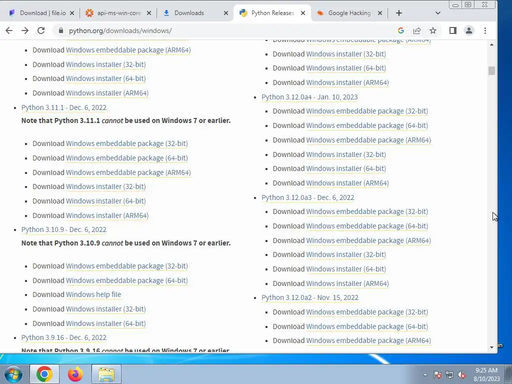512x384 pixels.
Task: Share this page icon
Action: click(417, 30)
